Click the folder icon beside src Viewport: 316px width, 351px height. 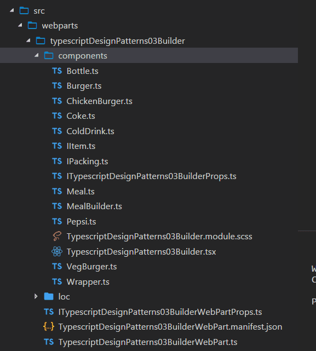pyautogui.click(x=24, y=10)
